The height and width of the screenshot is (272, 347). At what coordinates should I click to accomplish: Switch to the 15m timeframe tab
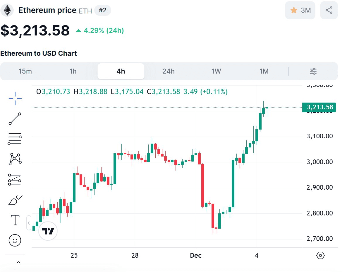click(25, 71)
